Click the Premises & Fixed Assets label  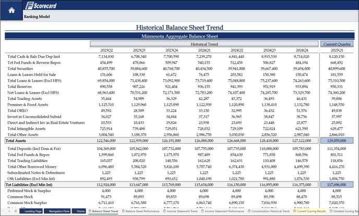point(28,105)
